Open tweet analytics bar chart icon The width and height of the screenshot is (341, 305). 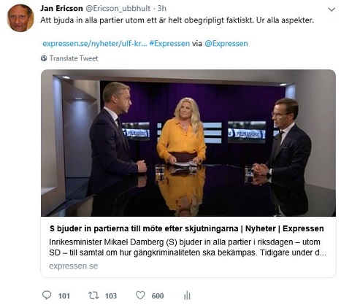[x=187, y=296]
